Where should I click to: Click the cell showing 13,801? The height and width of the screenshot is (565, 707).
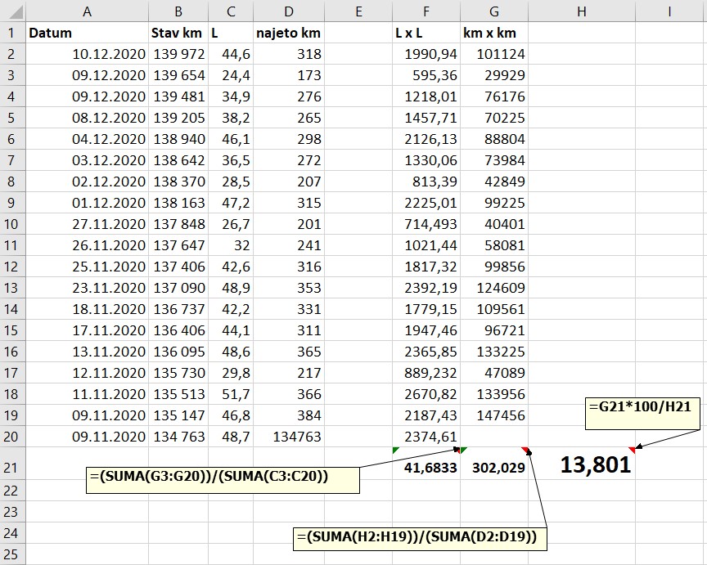point(595,466)
